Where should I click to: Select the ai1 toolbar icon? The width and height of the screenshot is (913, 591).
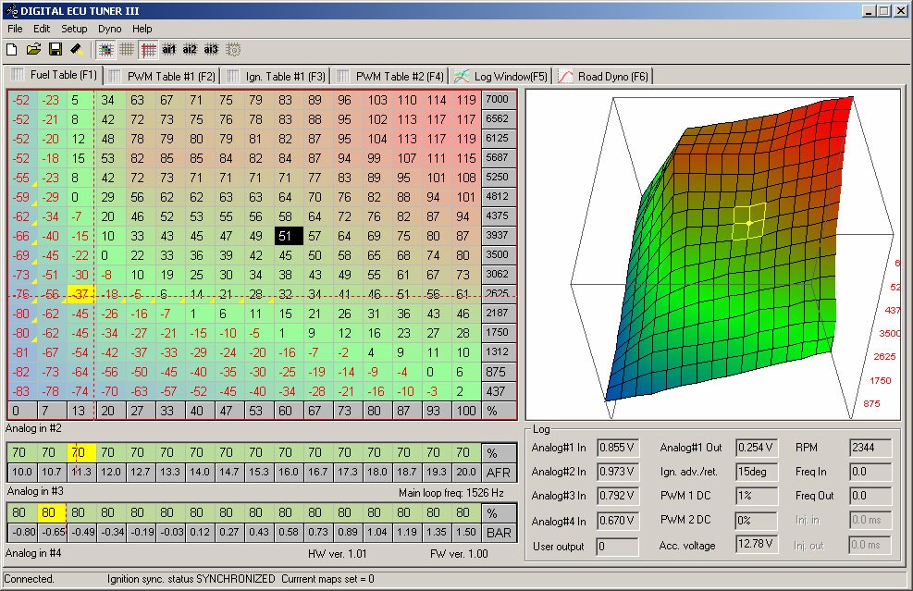pyautogui.click(x=169, y=49)
